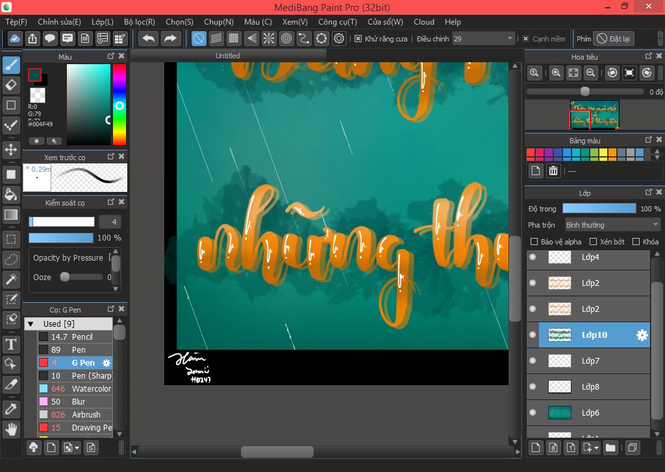Image resolution: width=665 pixels, height=472 pixels.
Task: Click the navigator preview thumbnail
Action: 594,114
